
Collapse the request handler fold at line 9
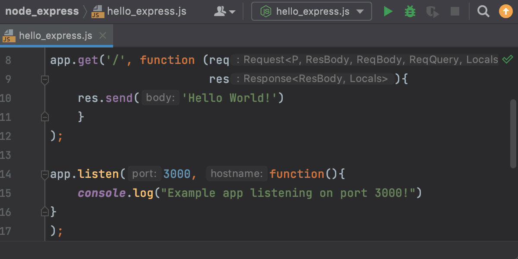click(44, 79)
